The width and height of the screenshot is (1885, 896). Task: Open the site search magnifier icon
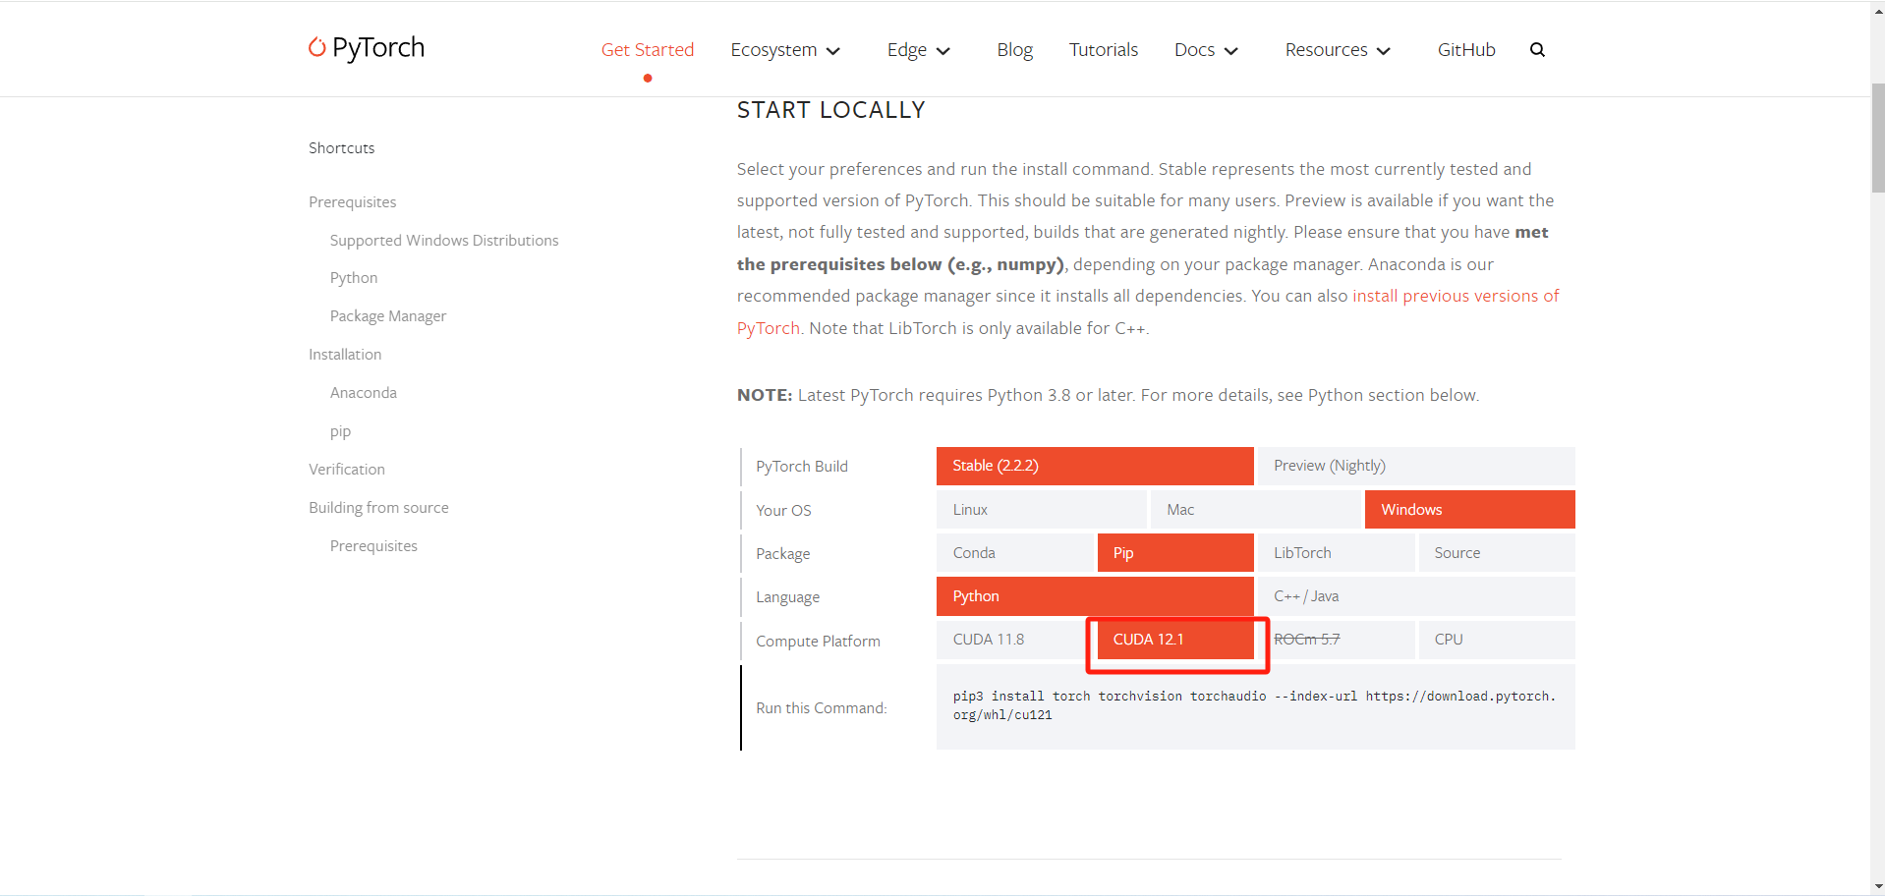[1537, 50]
